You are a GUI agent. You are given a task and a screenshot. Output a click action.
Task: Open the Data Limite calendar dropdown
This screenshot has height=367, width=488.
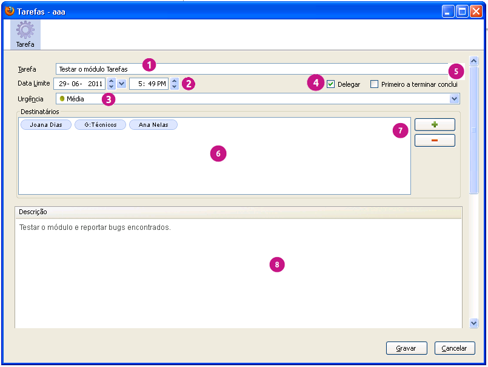pyautogui.click(x=121, y=84)
